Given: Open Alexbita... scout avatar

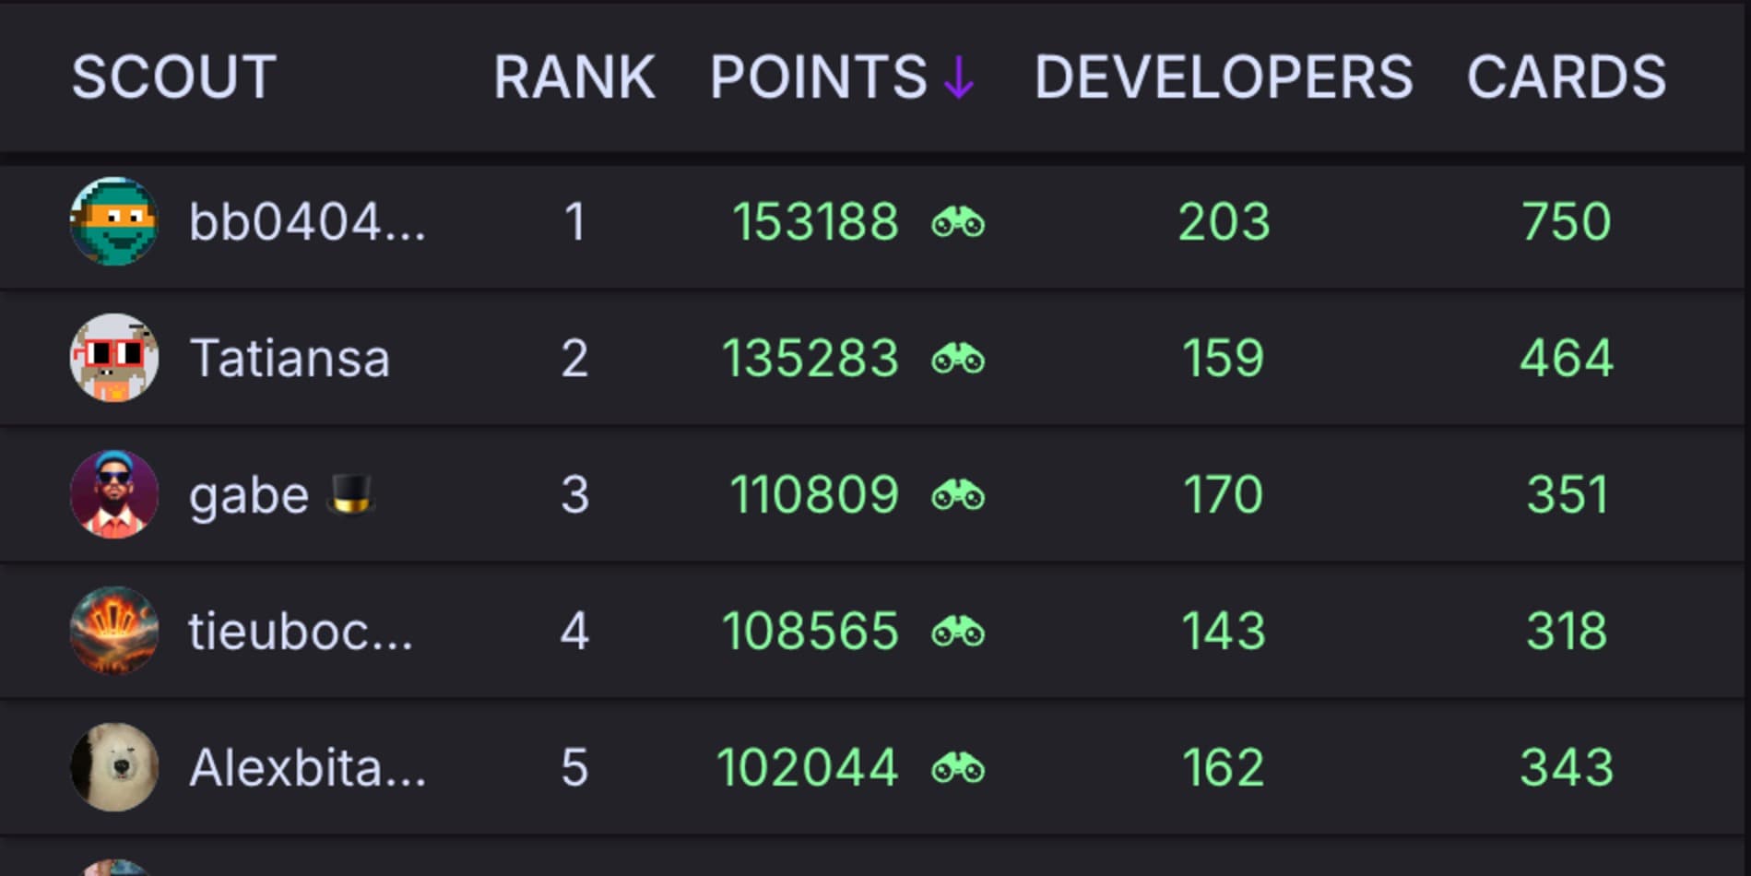Looking at the screenshot, I should [x=114, y=767].
